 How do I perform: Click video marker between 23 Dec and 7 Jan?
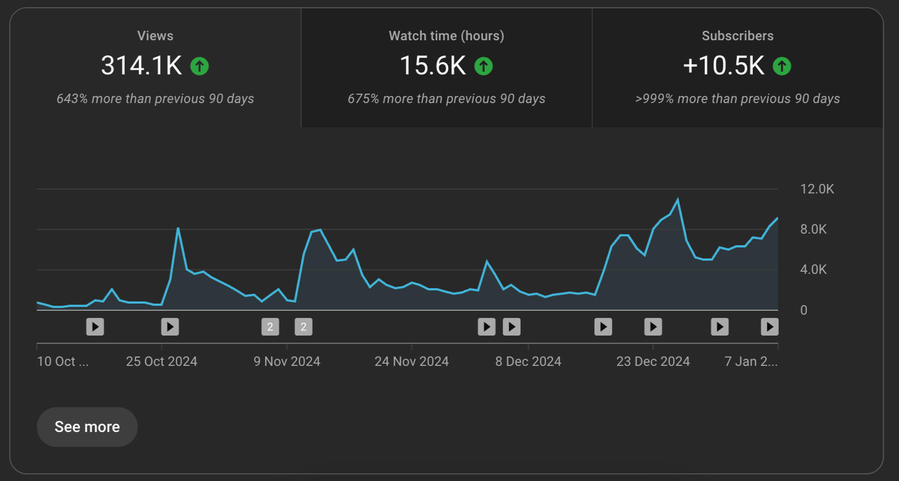(720, 327)
